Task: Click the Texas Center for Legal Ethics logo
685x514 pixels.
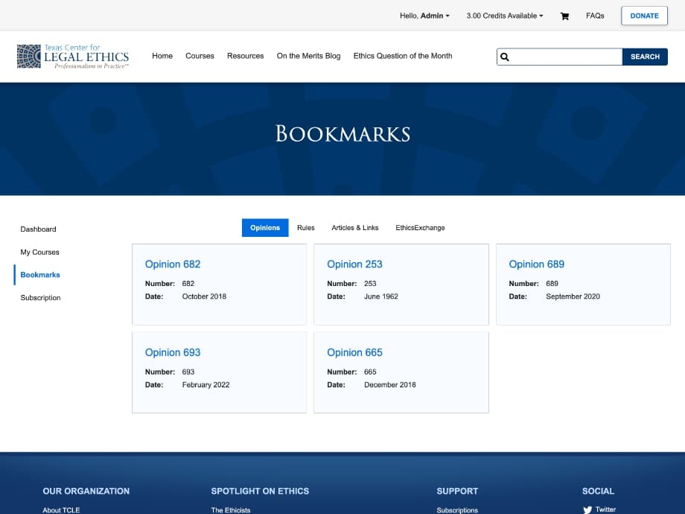Action: (x=73, y=57)
